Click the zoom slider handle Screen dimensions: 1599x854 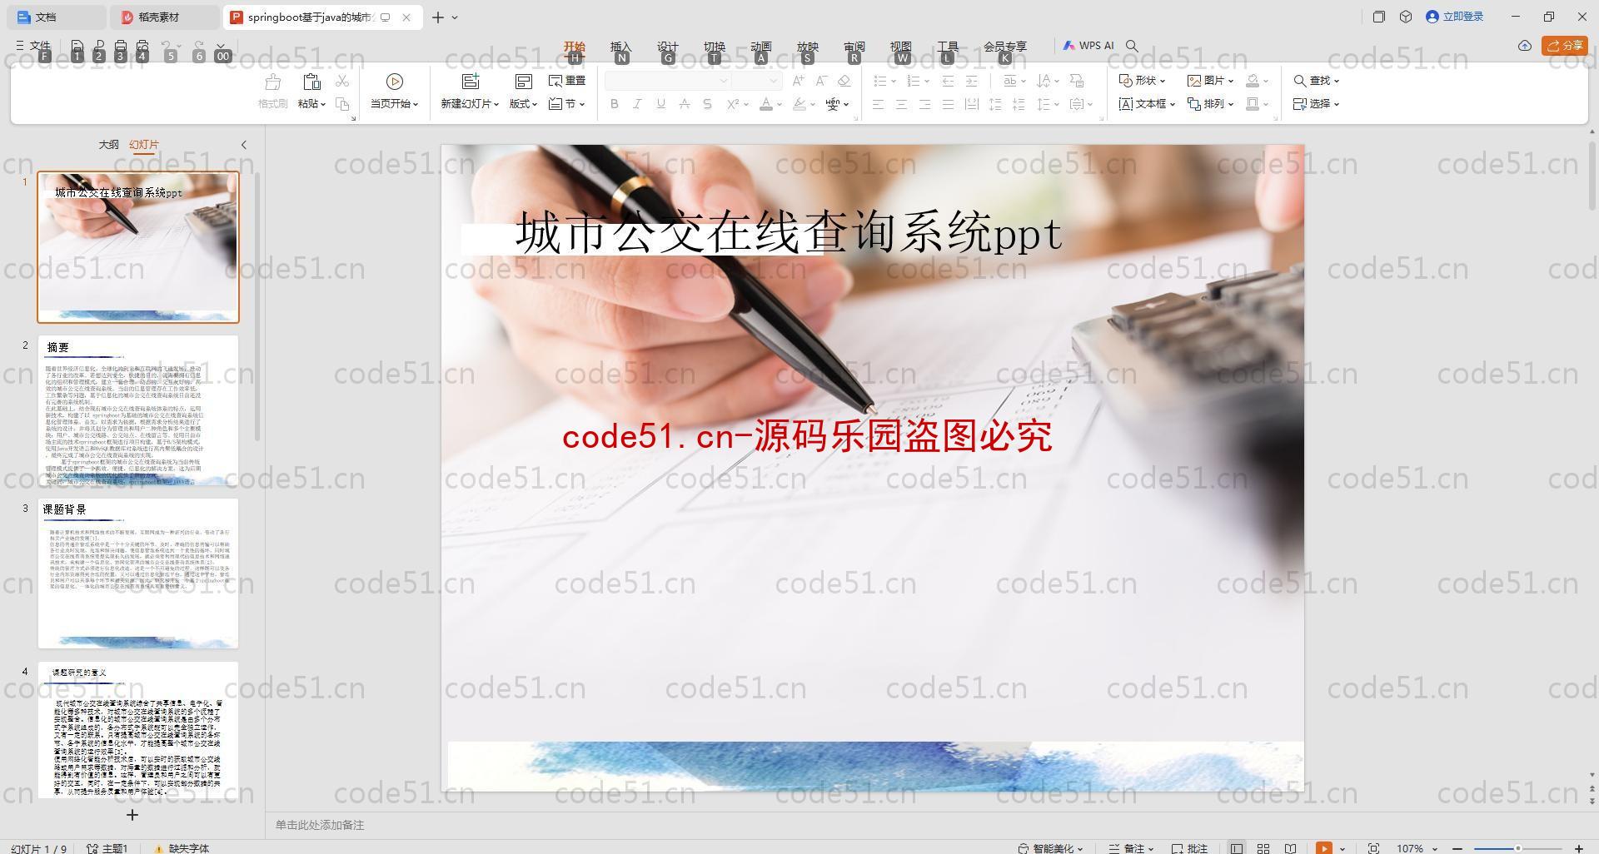pos(1518,848)
